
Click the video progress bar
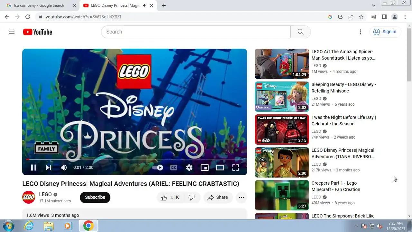point(135,159)
